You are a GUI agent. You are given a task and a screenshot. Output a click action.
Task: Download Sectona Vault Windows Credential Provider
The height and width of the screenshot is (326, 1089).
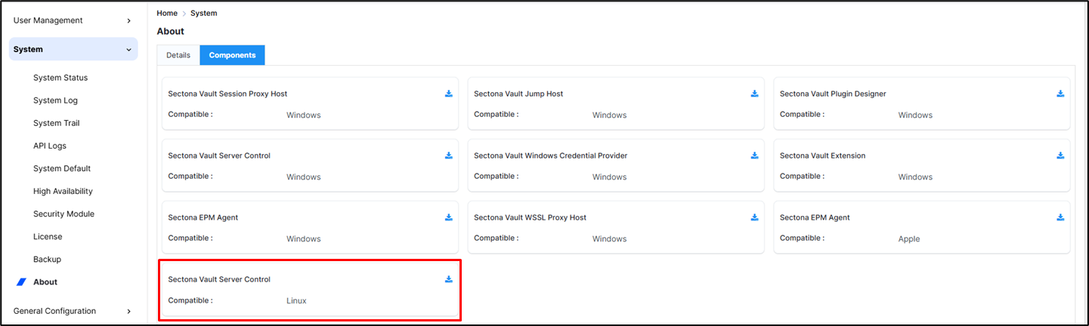point(754,155)
